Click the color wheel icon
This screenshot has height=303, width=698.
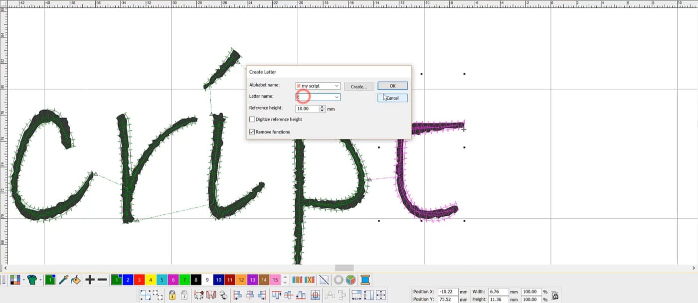click(351, 280)
